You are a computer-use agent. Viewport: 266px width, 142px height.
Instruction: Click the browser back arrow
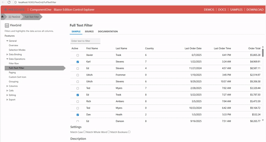[3, 2]
